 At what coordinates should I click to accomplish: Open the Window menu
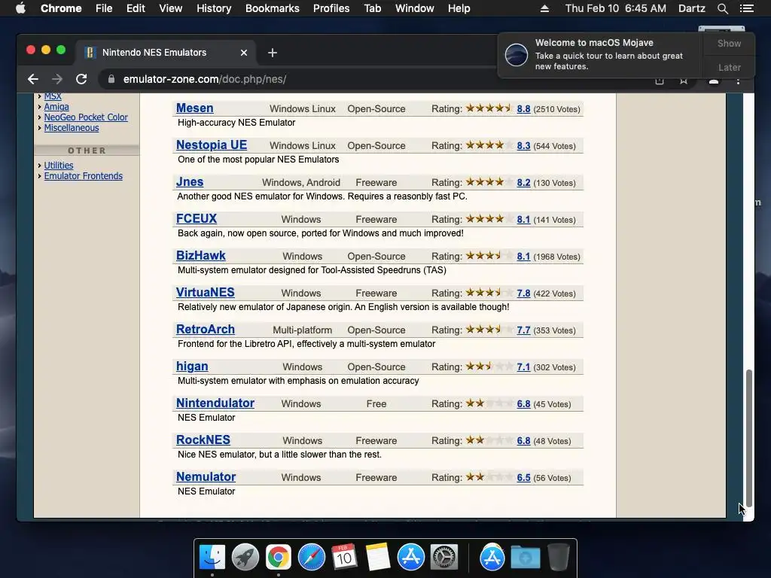tap(415, 8)
